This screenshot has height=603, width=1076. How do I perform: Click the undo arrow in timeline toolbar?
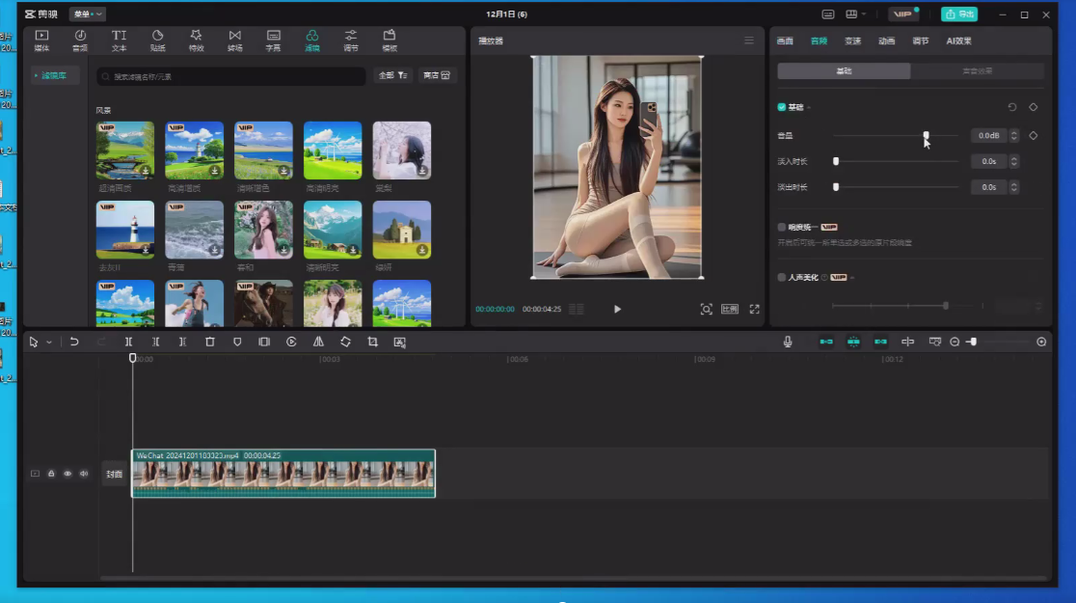74,342
